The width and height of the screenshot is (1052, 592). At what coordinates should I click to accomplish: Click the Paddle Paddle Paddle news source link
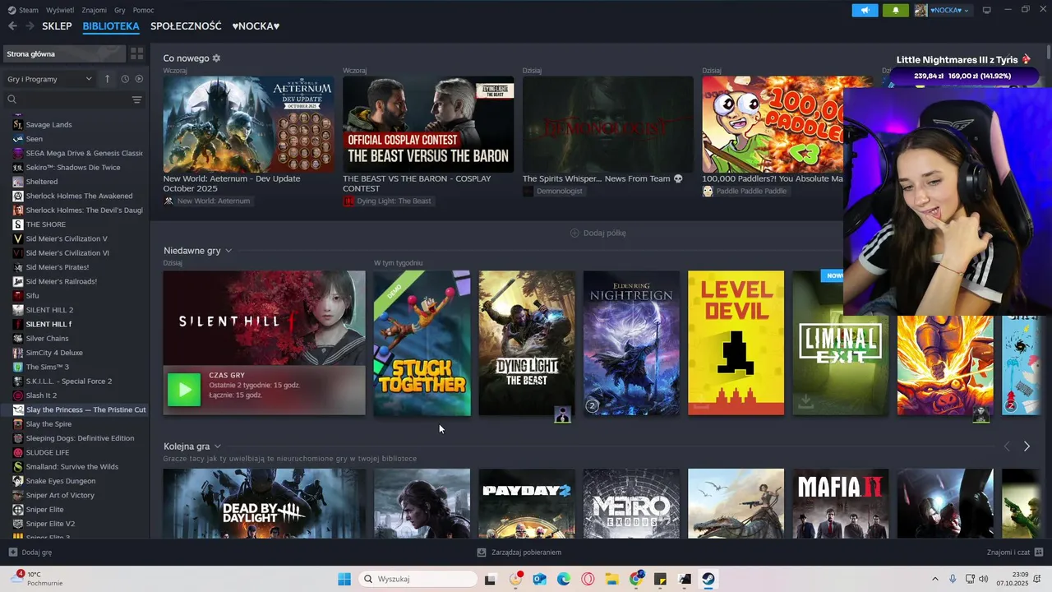tap(745, 191)
